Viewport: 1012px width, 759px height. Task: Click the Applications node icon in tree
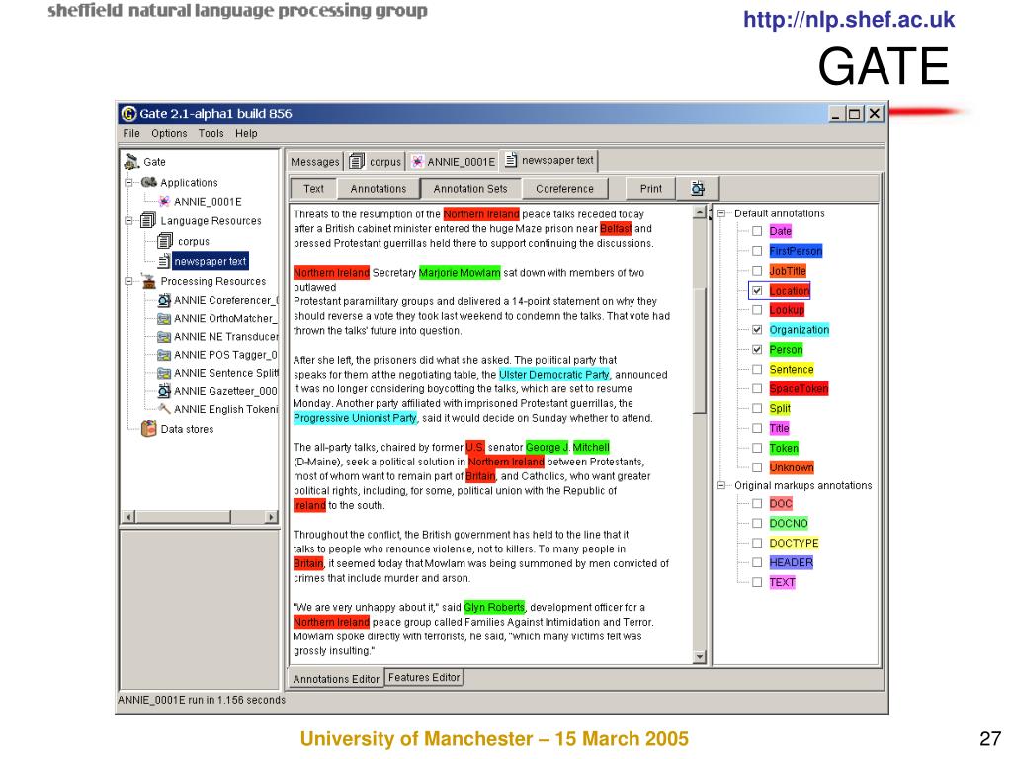pos(149,182)
